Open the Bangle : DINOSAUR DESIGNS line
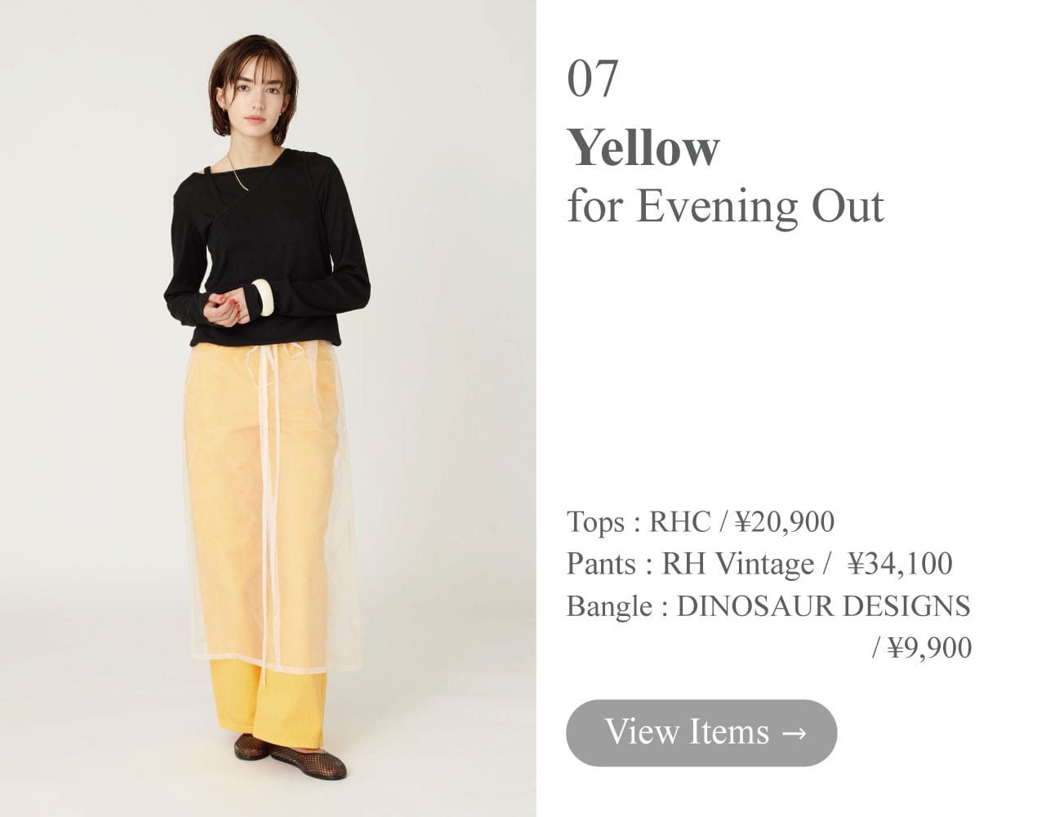Screen dimensions: 1064x817 [768, 606]
